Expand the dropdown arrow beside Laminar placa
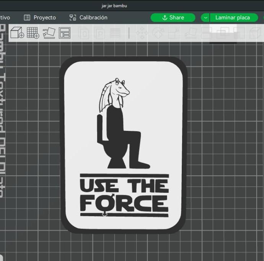 click(205, 18)
